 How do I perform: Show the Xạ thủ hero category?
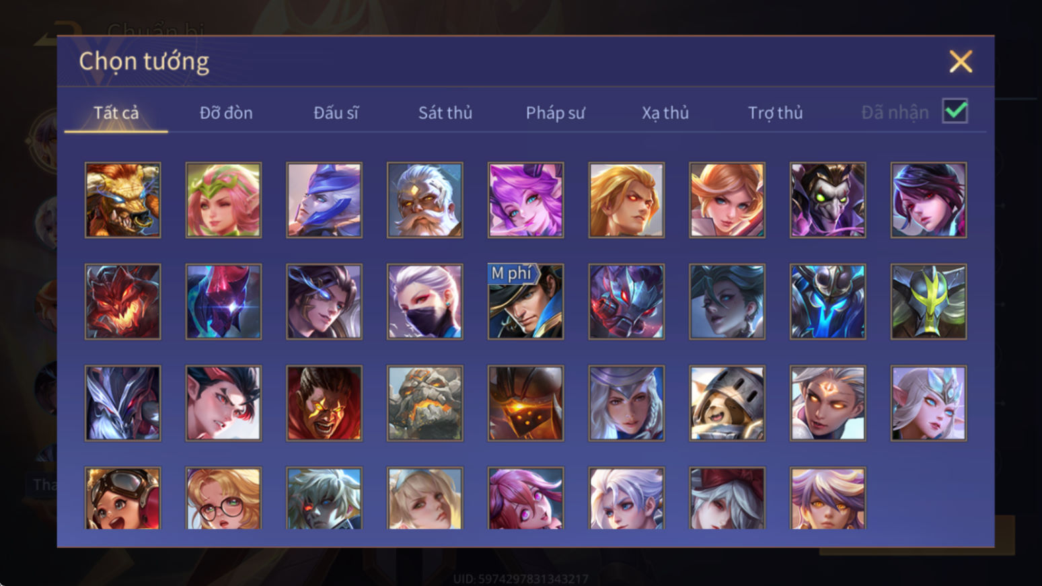tap(665, 112)
